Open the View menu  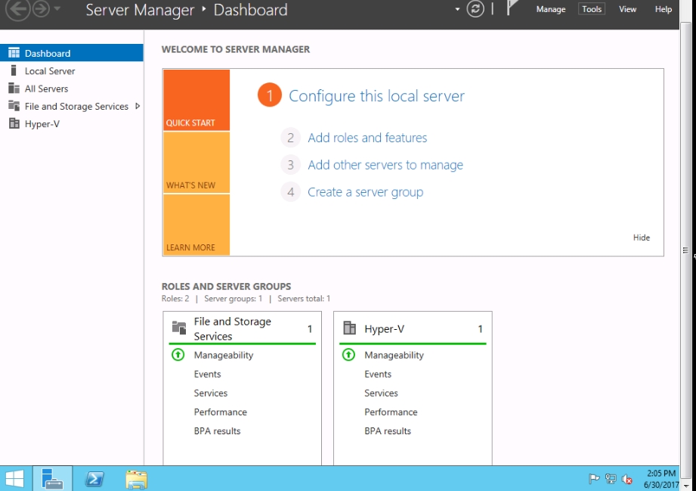[x=627, y=9]
